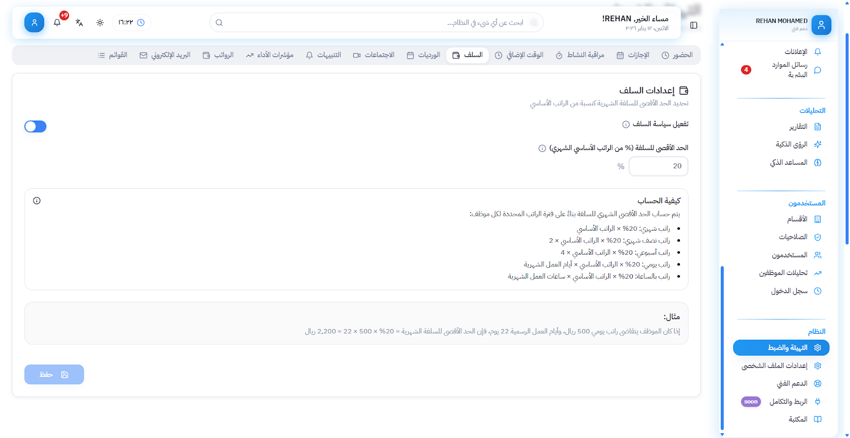Click the sidebar collapse panel icon

693,25
